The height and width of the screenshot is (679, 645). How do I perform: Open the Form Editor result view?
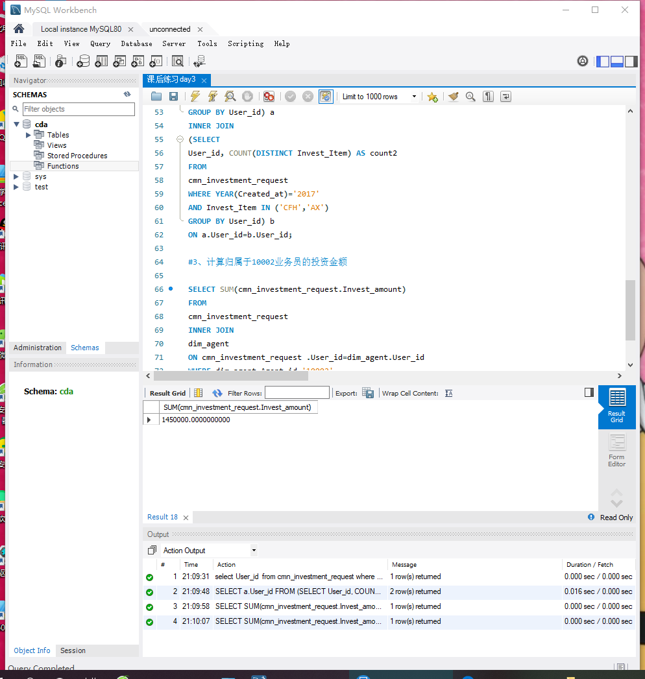(616, 451)
